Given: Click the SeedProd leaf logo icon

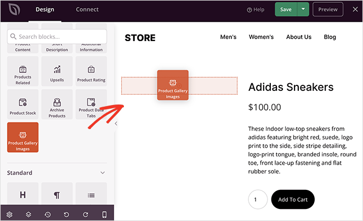Looking at the screenshot, I should point(12,9).
